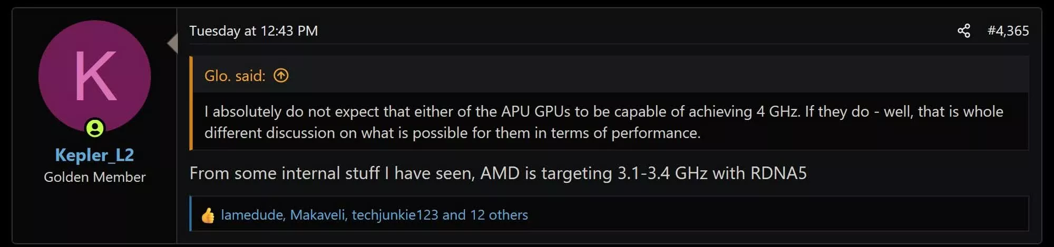1054x247 pixels.
Task: Click the gray post pointer triangle
Action: tap(172, 43)
